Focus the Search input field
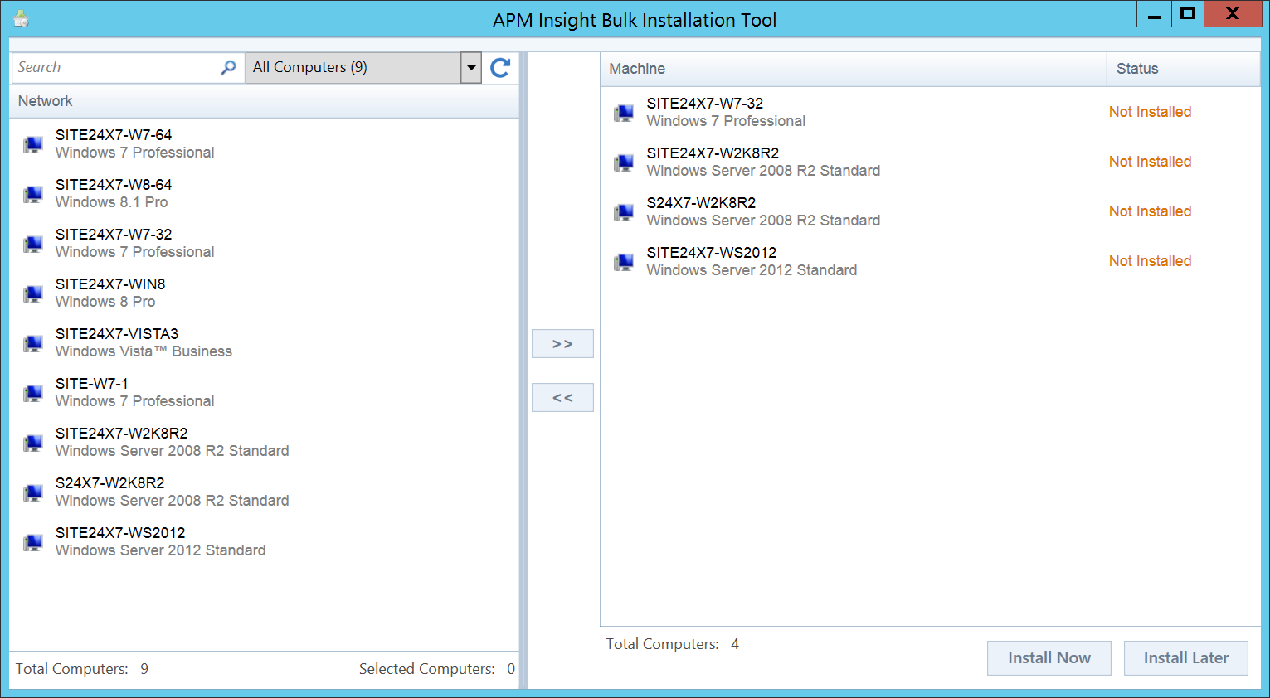The height and width of the screenshot is (698, 1270). tap(116, 68)
